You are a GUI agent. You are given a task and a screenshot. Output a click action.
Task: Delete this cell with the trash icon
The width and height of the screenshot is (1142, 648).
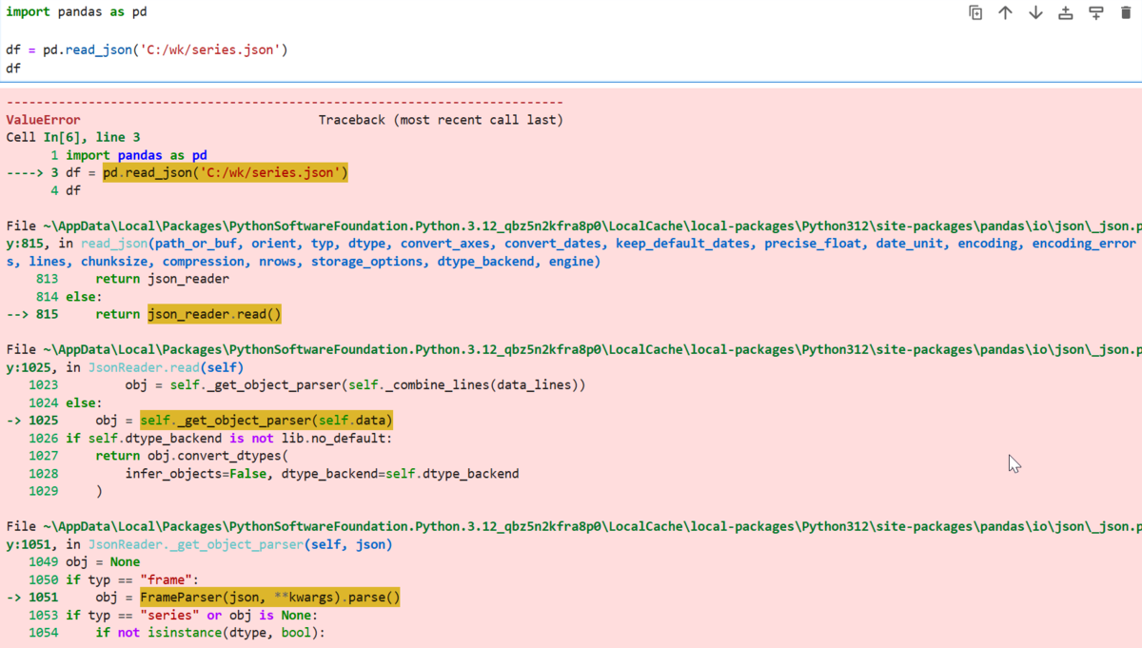[1126, 12]
